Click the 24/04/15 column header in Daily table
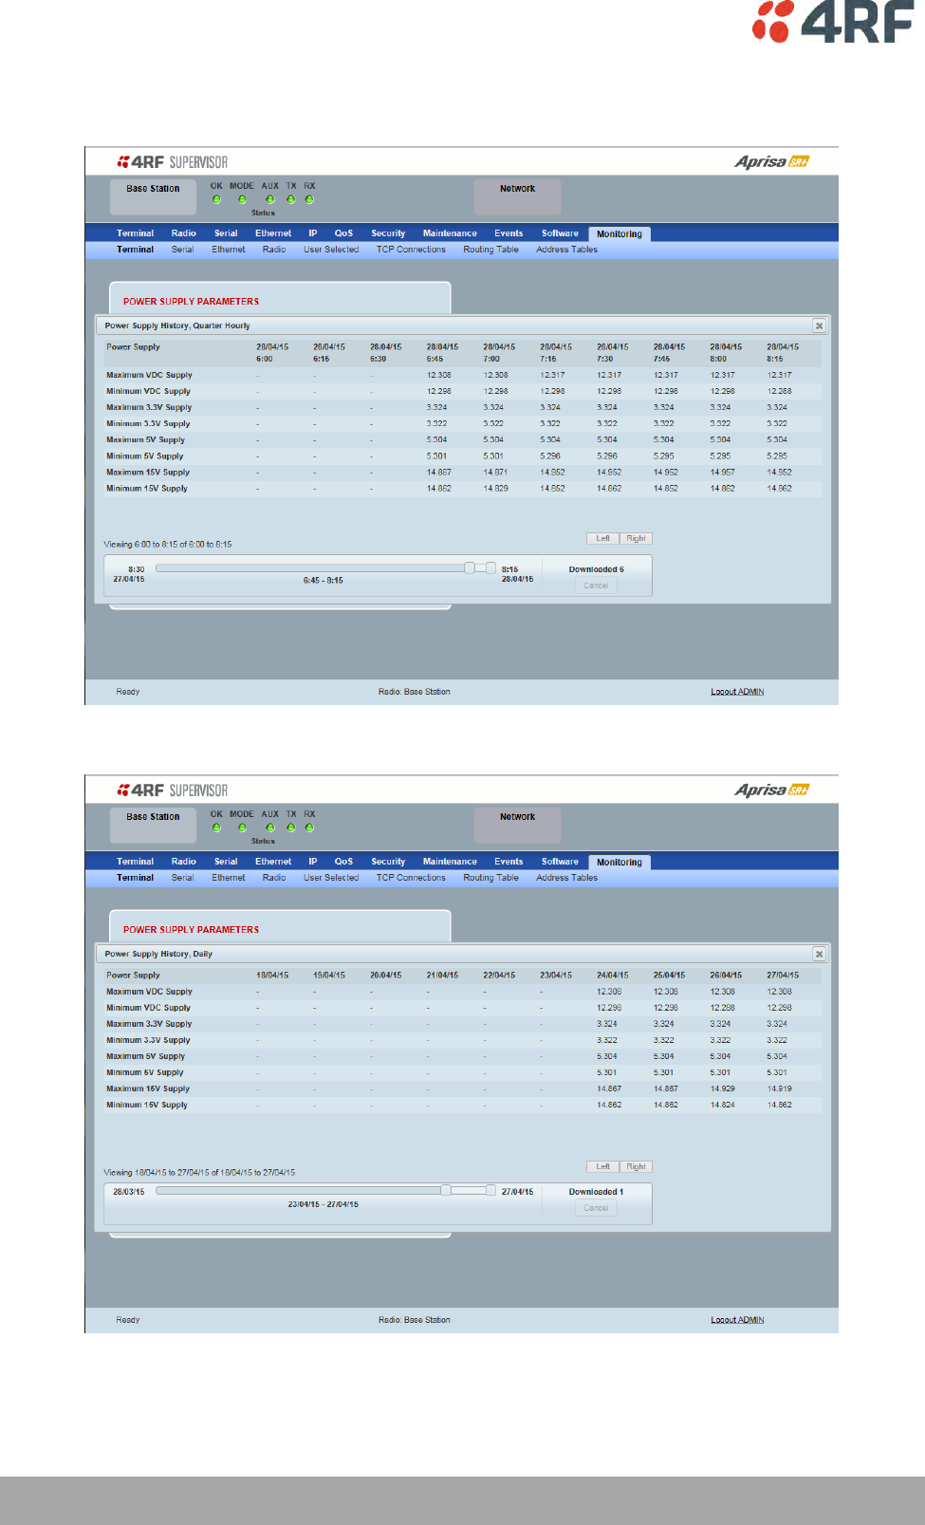The height and width of the screenshot is (1525, 925). click(x=612, y=976)
